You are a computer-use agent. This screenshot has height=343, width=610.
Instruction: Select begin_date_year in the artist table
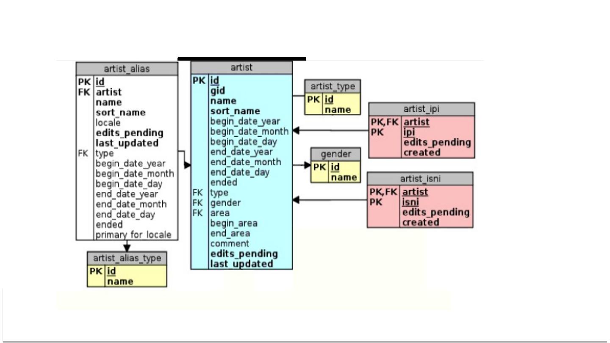coord(245,121)
